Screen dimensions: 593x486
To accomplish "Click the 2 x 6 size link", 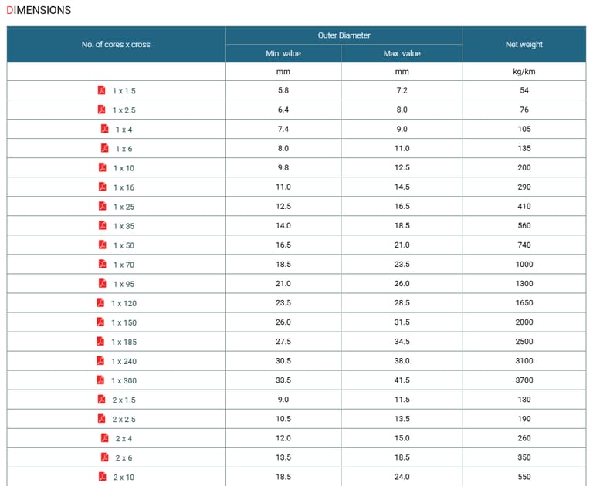I will point(124,457).
